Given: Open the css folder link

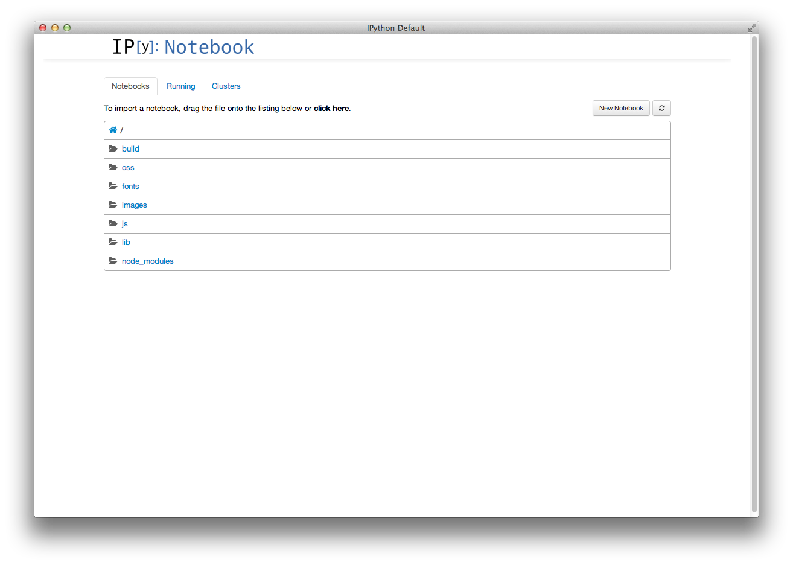Looking at the screenshot, I should tap(128, 168).
